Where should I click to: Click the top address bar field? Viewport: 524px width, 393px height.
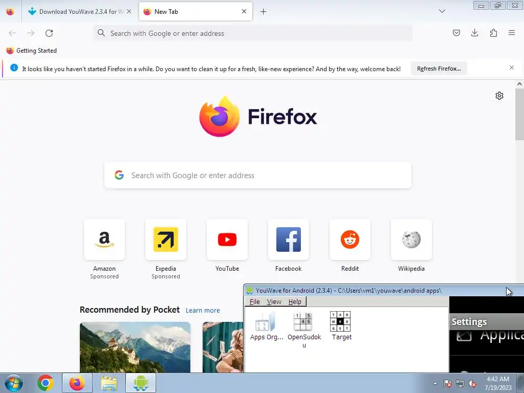253,33
